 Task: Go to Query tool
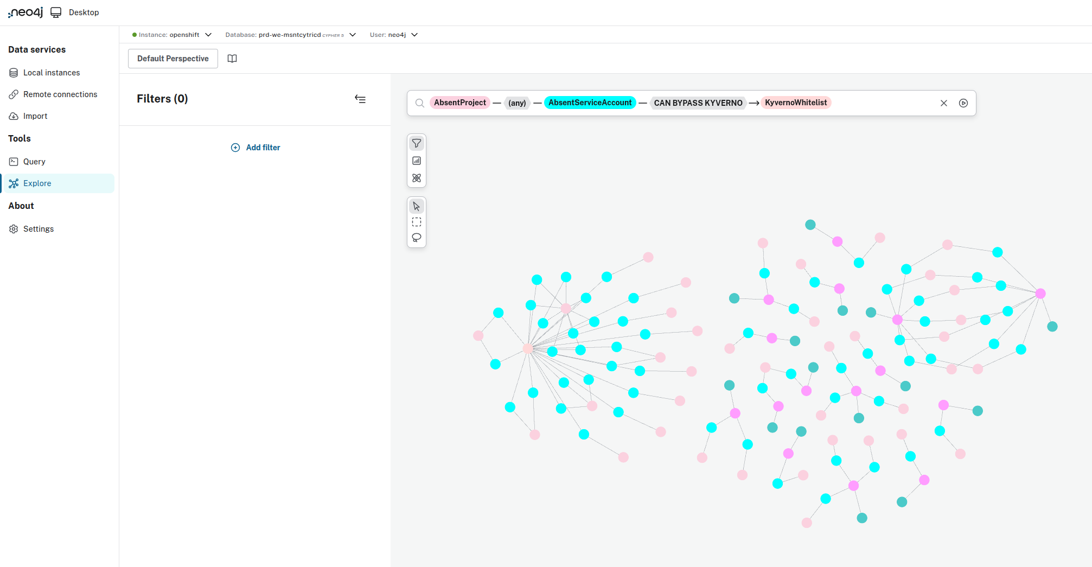[34, 162]
